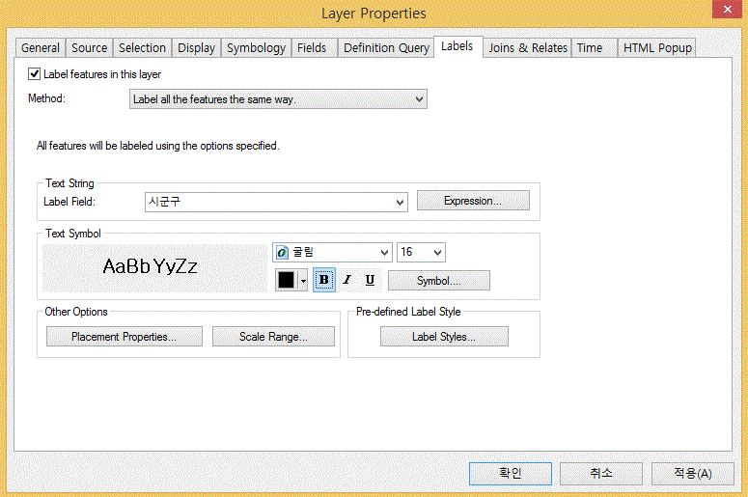The image size is (748, 497).
Task: Click Placement Properties... button
Action: tap(125, 337)
